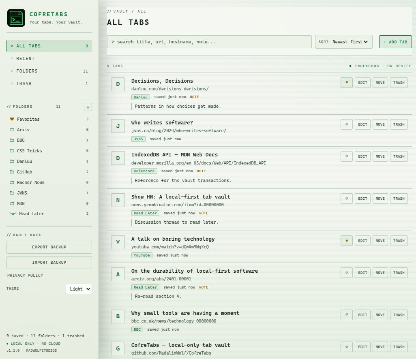Click the Reference tag on IndexedDB entry
Screen dimensions: 416x359
click(x=144, y=171)
